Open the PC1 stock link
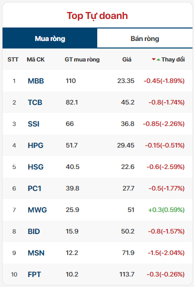The height and width of the screenshot is (287, 194). (34, 188)
